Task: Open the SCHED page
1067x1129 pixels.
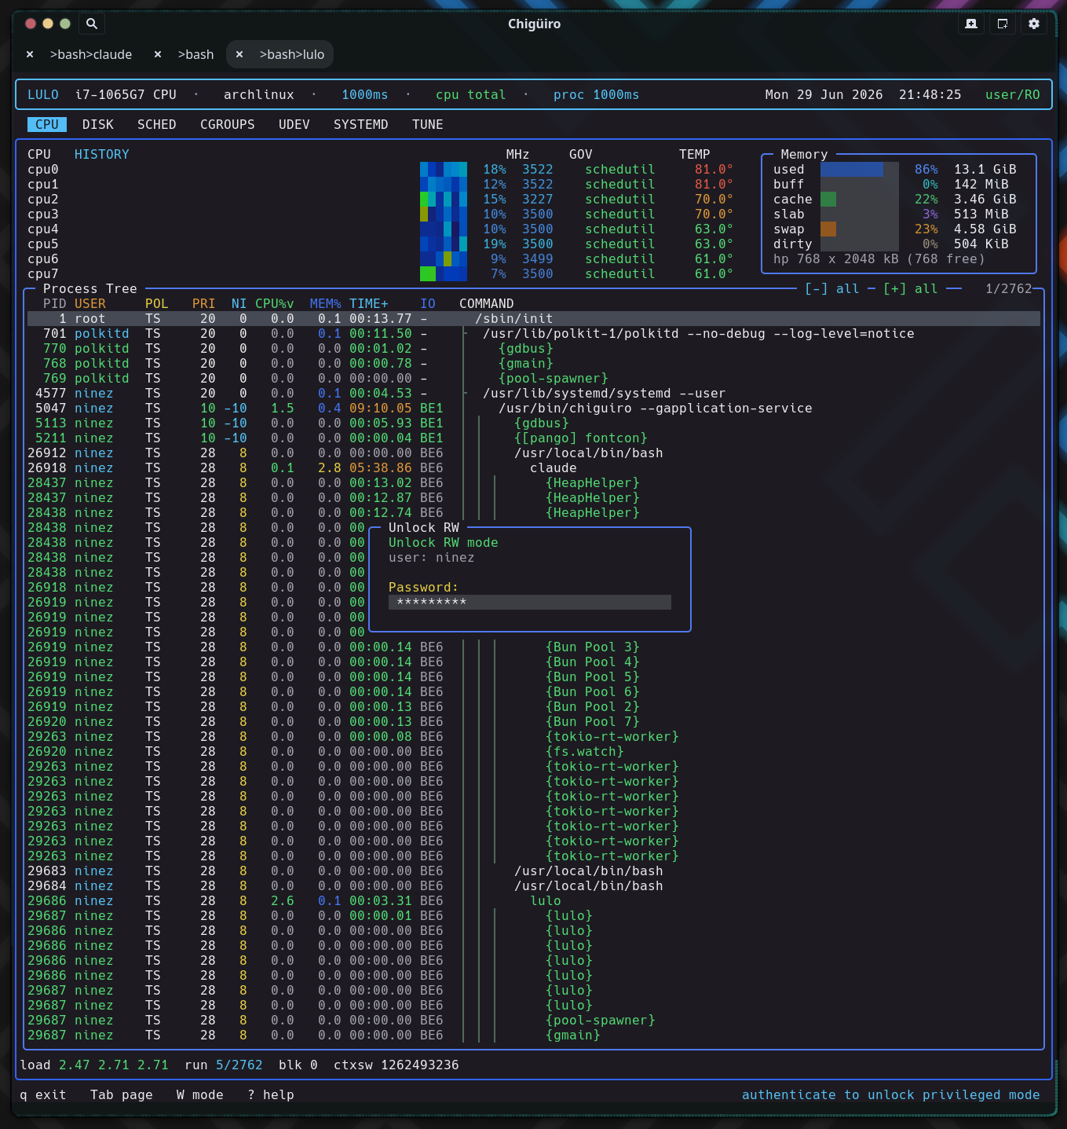Action: tap(157, 124)
